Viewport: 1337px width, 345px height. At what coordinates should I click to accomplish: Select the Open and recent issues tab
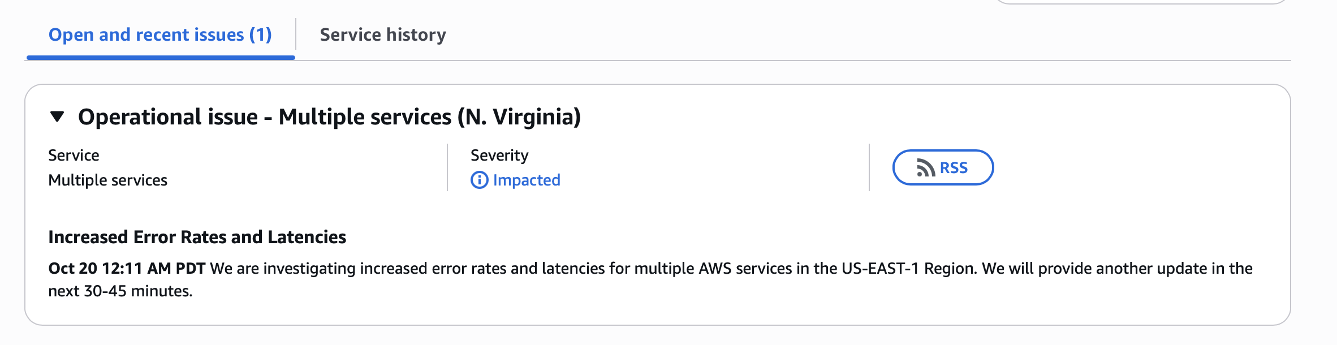[160, 35]
